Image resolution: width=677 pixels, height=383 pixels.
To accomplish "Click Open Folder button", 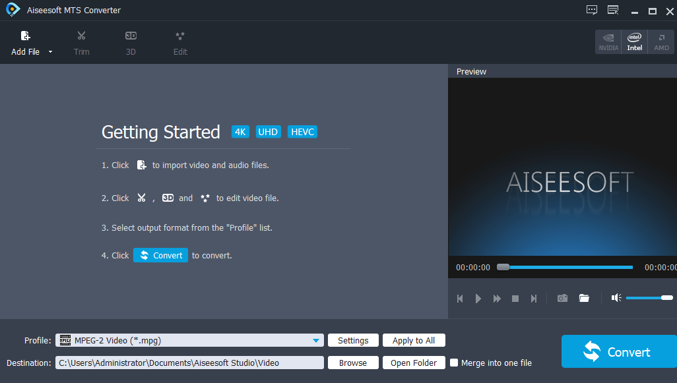I will click(x=414, y=363).
